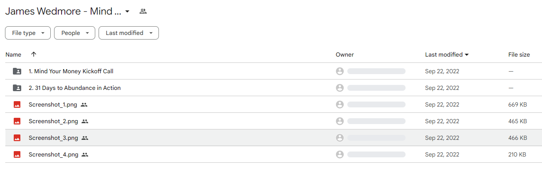Viewport: 542px width, 174px height.
Task: Open the People filter dropdown
Action: click(74, 33)
